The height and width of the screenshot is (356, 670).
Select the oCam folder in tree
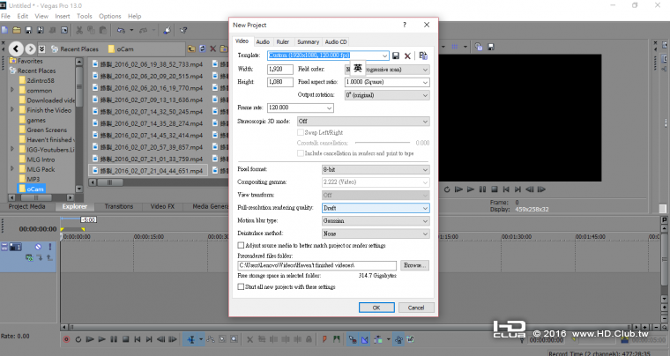coord(35,189)
